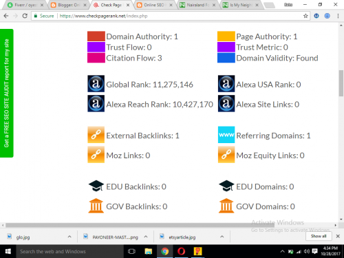Viewport: 344px width, 258px height.
Task: Click the taskbar clock showing 4:34 PM
Action: click(x=330, y=251)
